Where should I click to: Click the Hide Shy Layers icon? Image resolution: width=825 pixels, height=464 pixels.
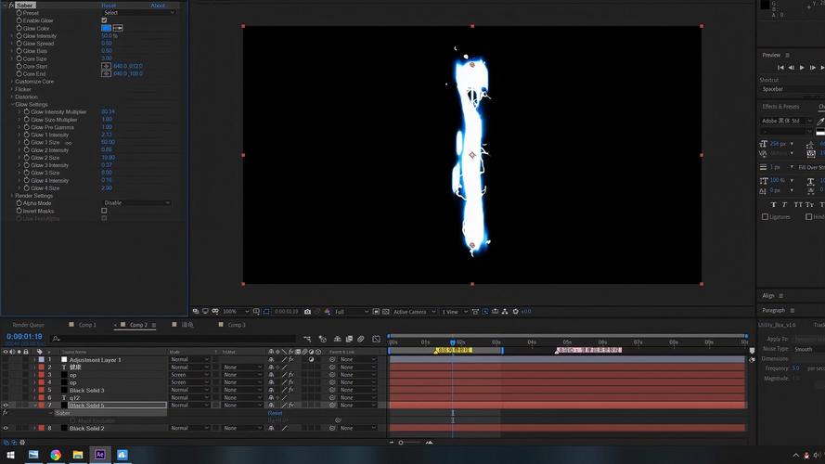tap(337, 340)
